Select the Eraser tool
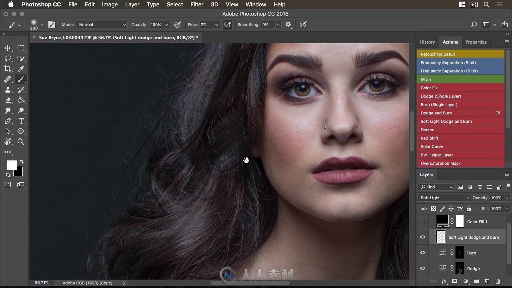The image size is (512, 288). tap(8, 100)
